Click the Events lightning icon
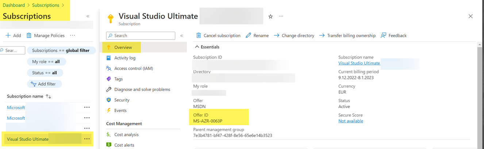Image resolution: width=484 pixels, height=149 pixels. coord(108,110)
